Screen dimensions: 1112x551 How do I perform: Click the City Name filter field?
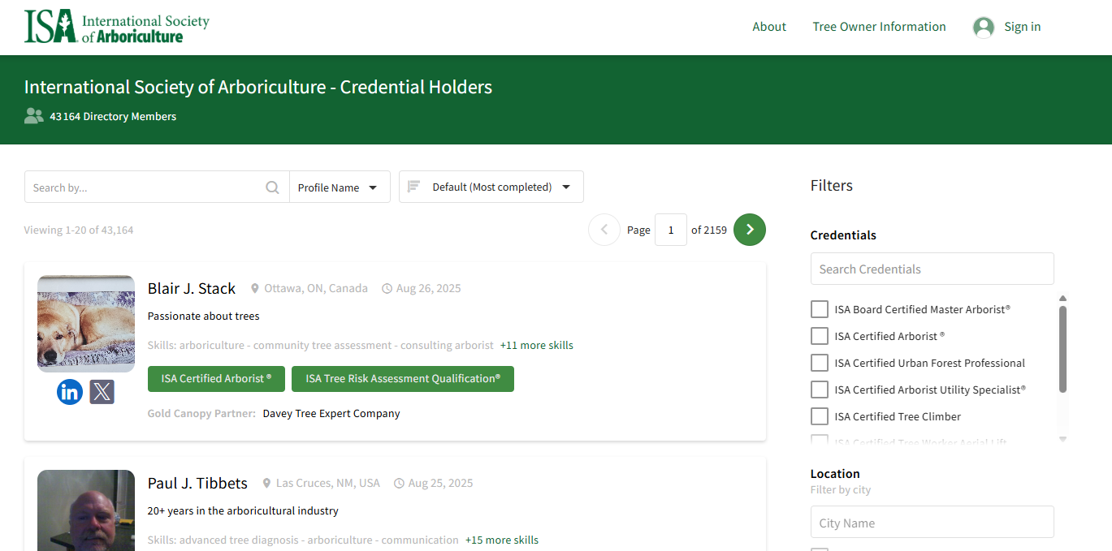932,523
